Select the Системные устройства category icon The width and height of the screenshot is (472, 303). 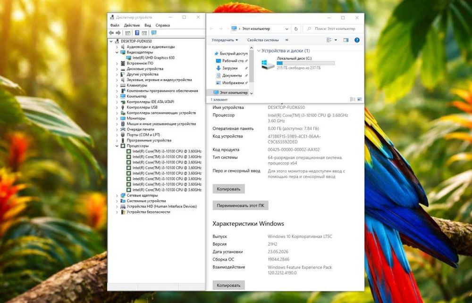pyautogui.click(x=123, y=201)
